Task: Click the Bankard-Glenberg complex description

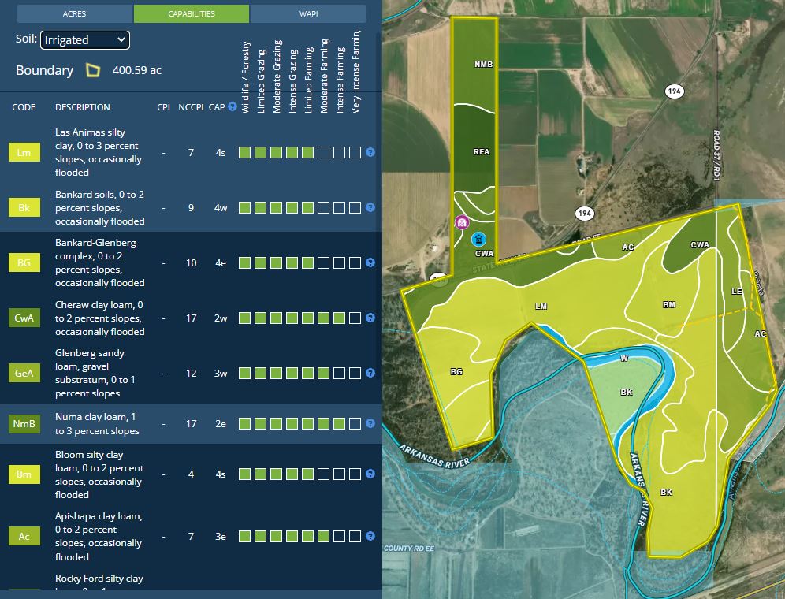Action: click(x=100, y=262)
